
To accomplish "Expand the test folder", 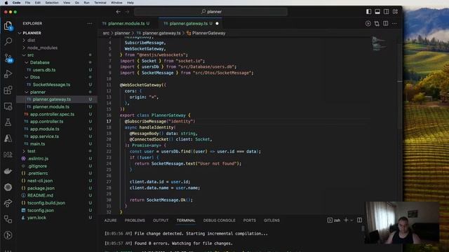I will (31, 151).
